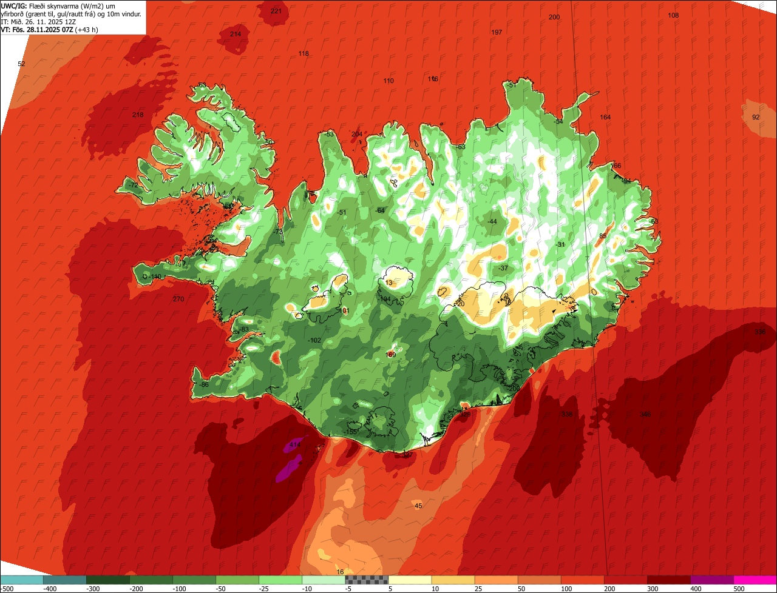Click the land value -37 north of Vatnajökull
The image size is (777, 593).
coord(503,268)
